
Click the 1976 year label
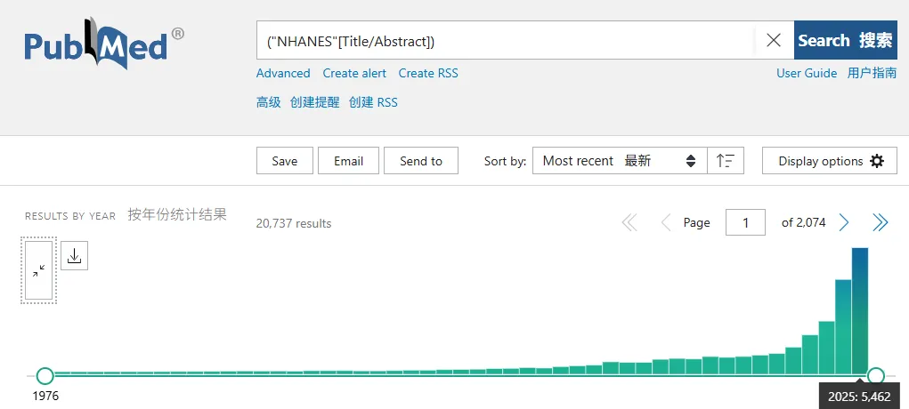(x=45, y=397)
